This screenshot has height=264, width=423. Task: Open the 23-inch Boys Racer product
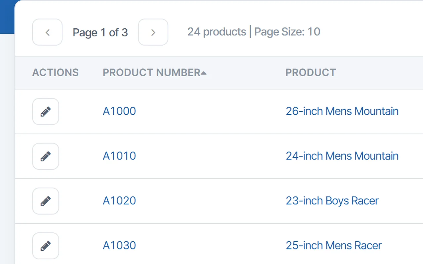click(332, 201)
